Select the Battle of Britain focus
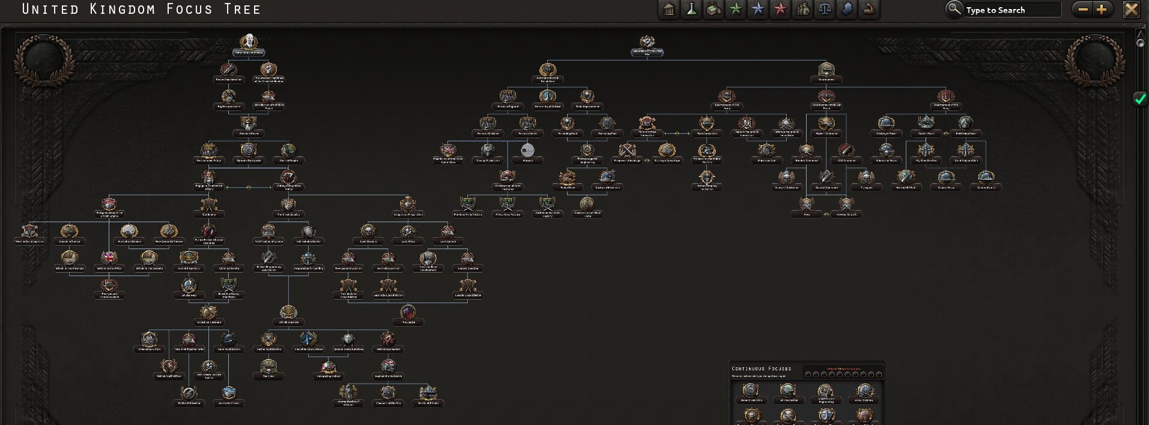Image resolution: width=1149 pixels, height=425 pixels. click(428, 396)
